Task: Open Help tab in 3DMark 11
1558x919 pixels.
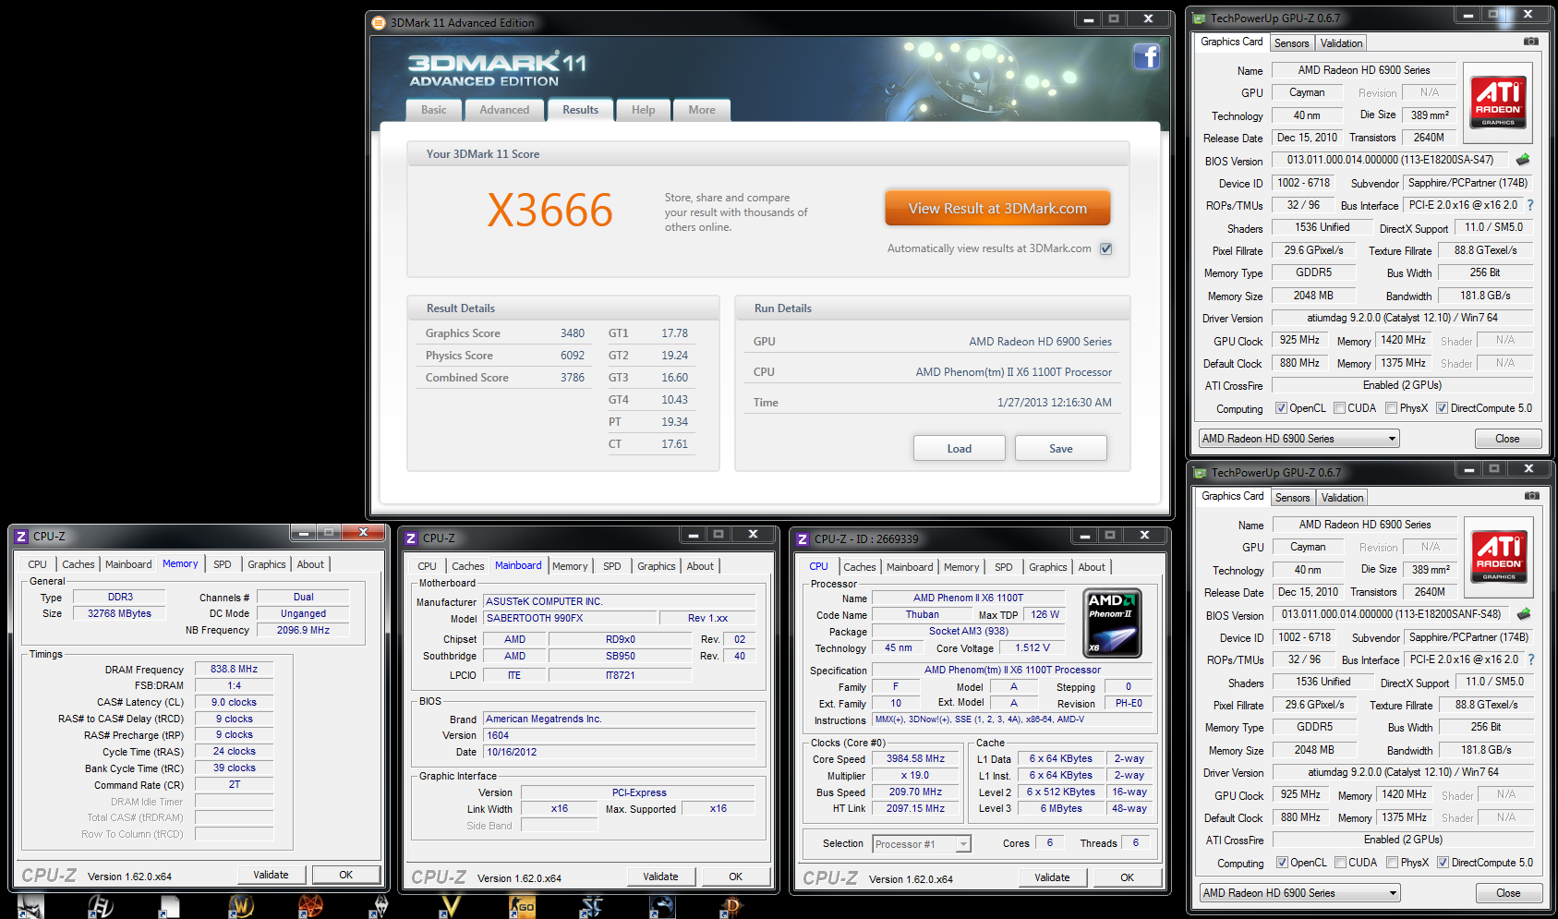Action: click(644, 110)
